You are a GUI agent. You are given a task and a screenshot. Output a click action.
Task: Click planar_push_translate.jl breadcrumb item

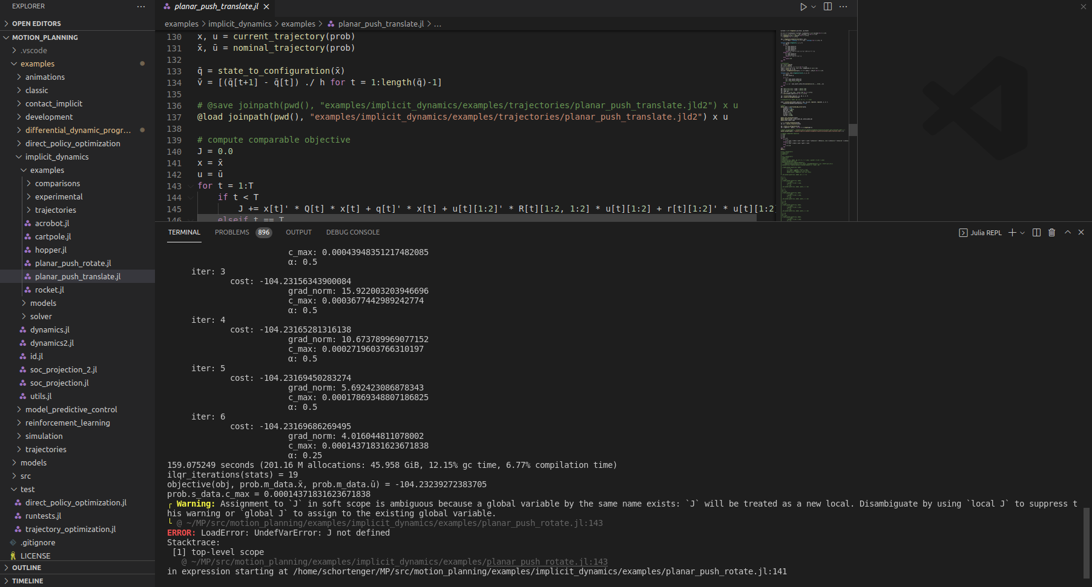click(x=381, y=24)
